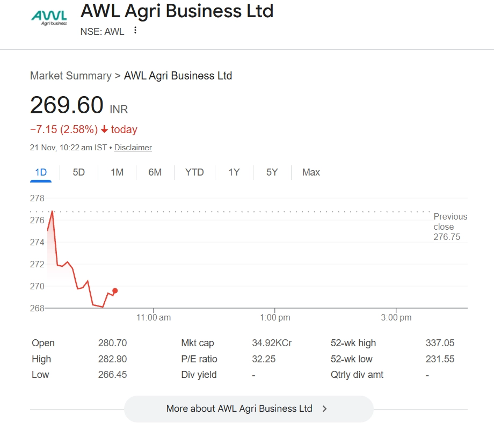Click the Market Summary breadcrumb

pyautogui.click(x=71, y=76)
